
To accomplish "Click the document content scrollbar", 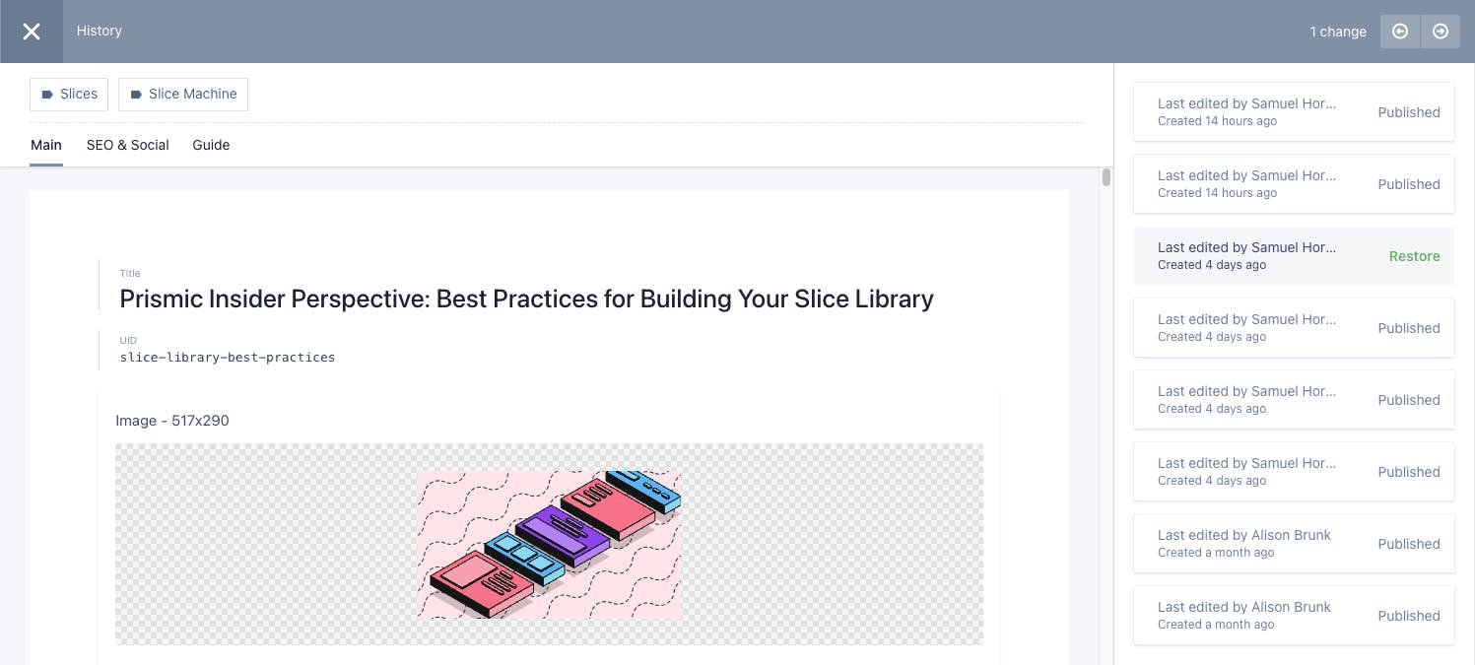I will coord(1105,177).
